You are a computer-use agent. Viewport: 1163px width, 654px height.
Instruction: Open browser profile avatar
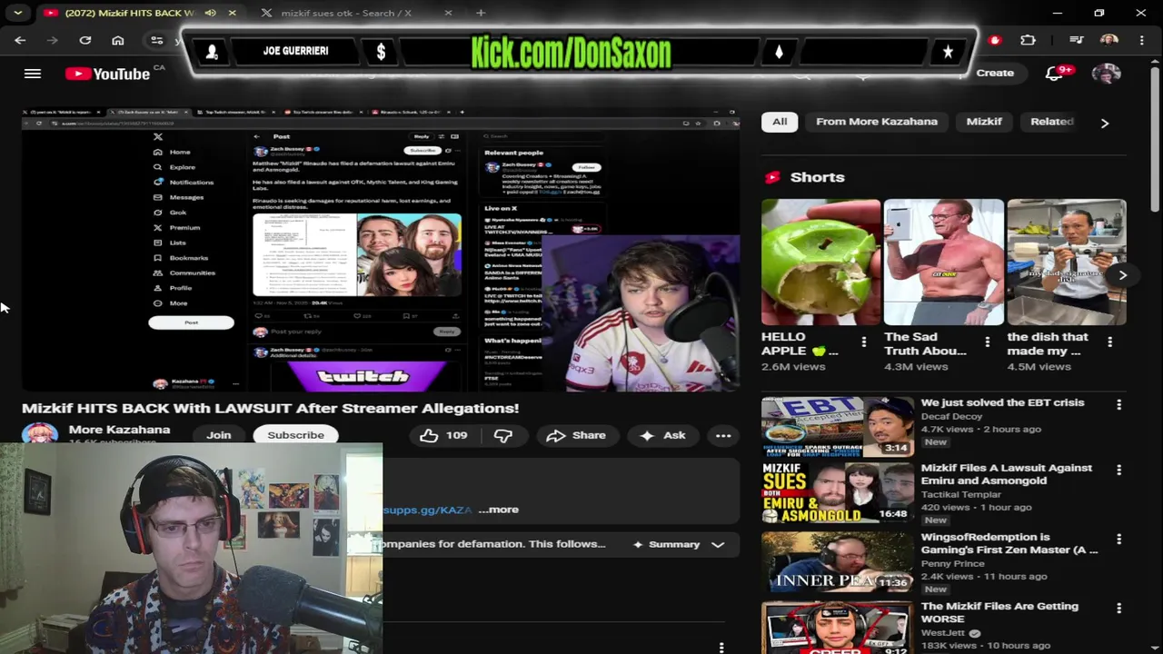[1108, 40]
